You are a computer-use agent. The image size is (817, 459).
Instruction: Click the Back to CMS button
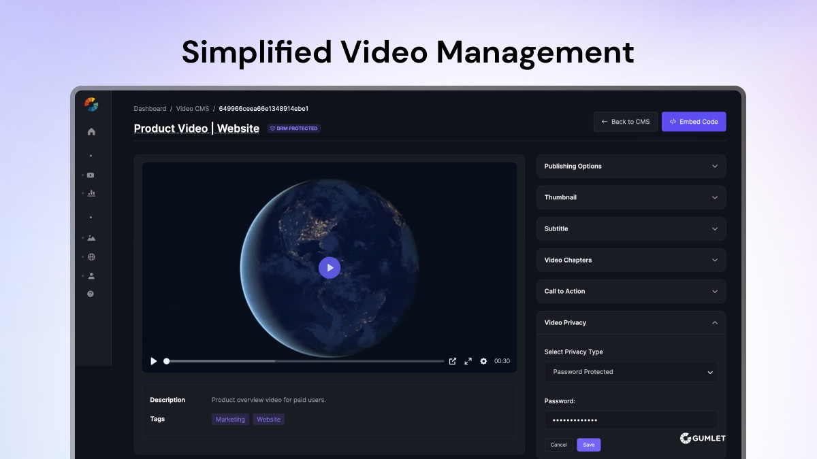(x=625, y=122)
